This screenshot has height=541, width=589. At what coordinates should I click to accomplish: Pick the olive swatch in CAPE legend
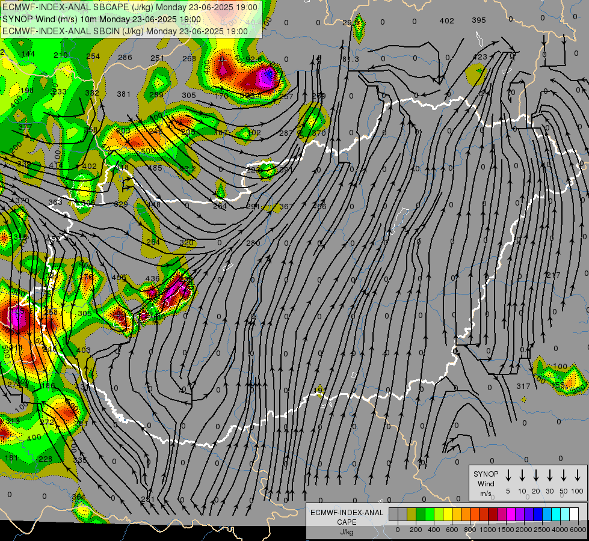point(412,514)
